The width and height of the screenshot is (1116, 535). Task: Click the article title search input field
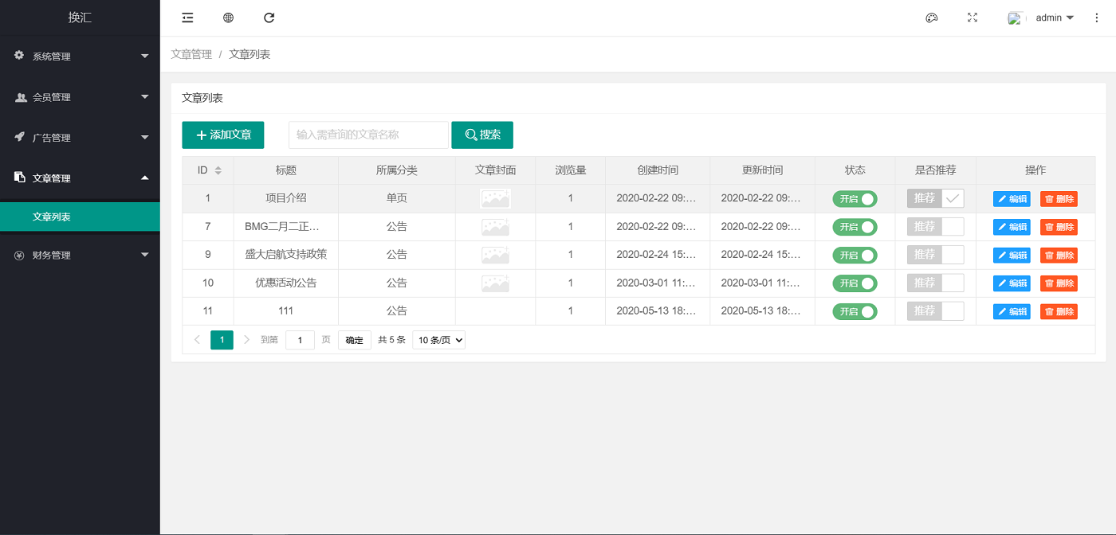[368, 135]
